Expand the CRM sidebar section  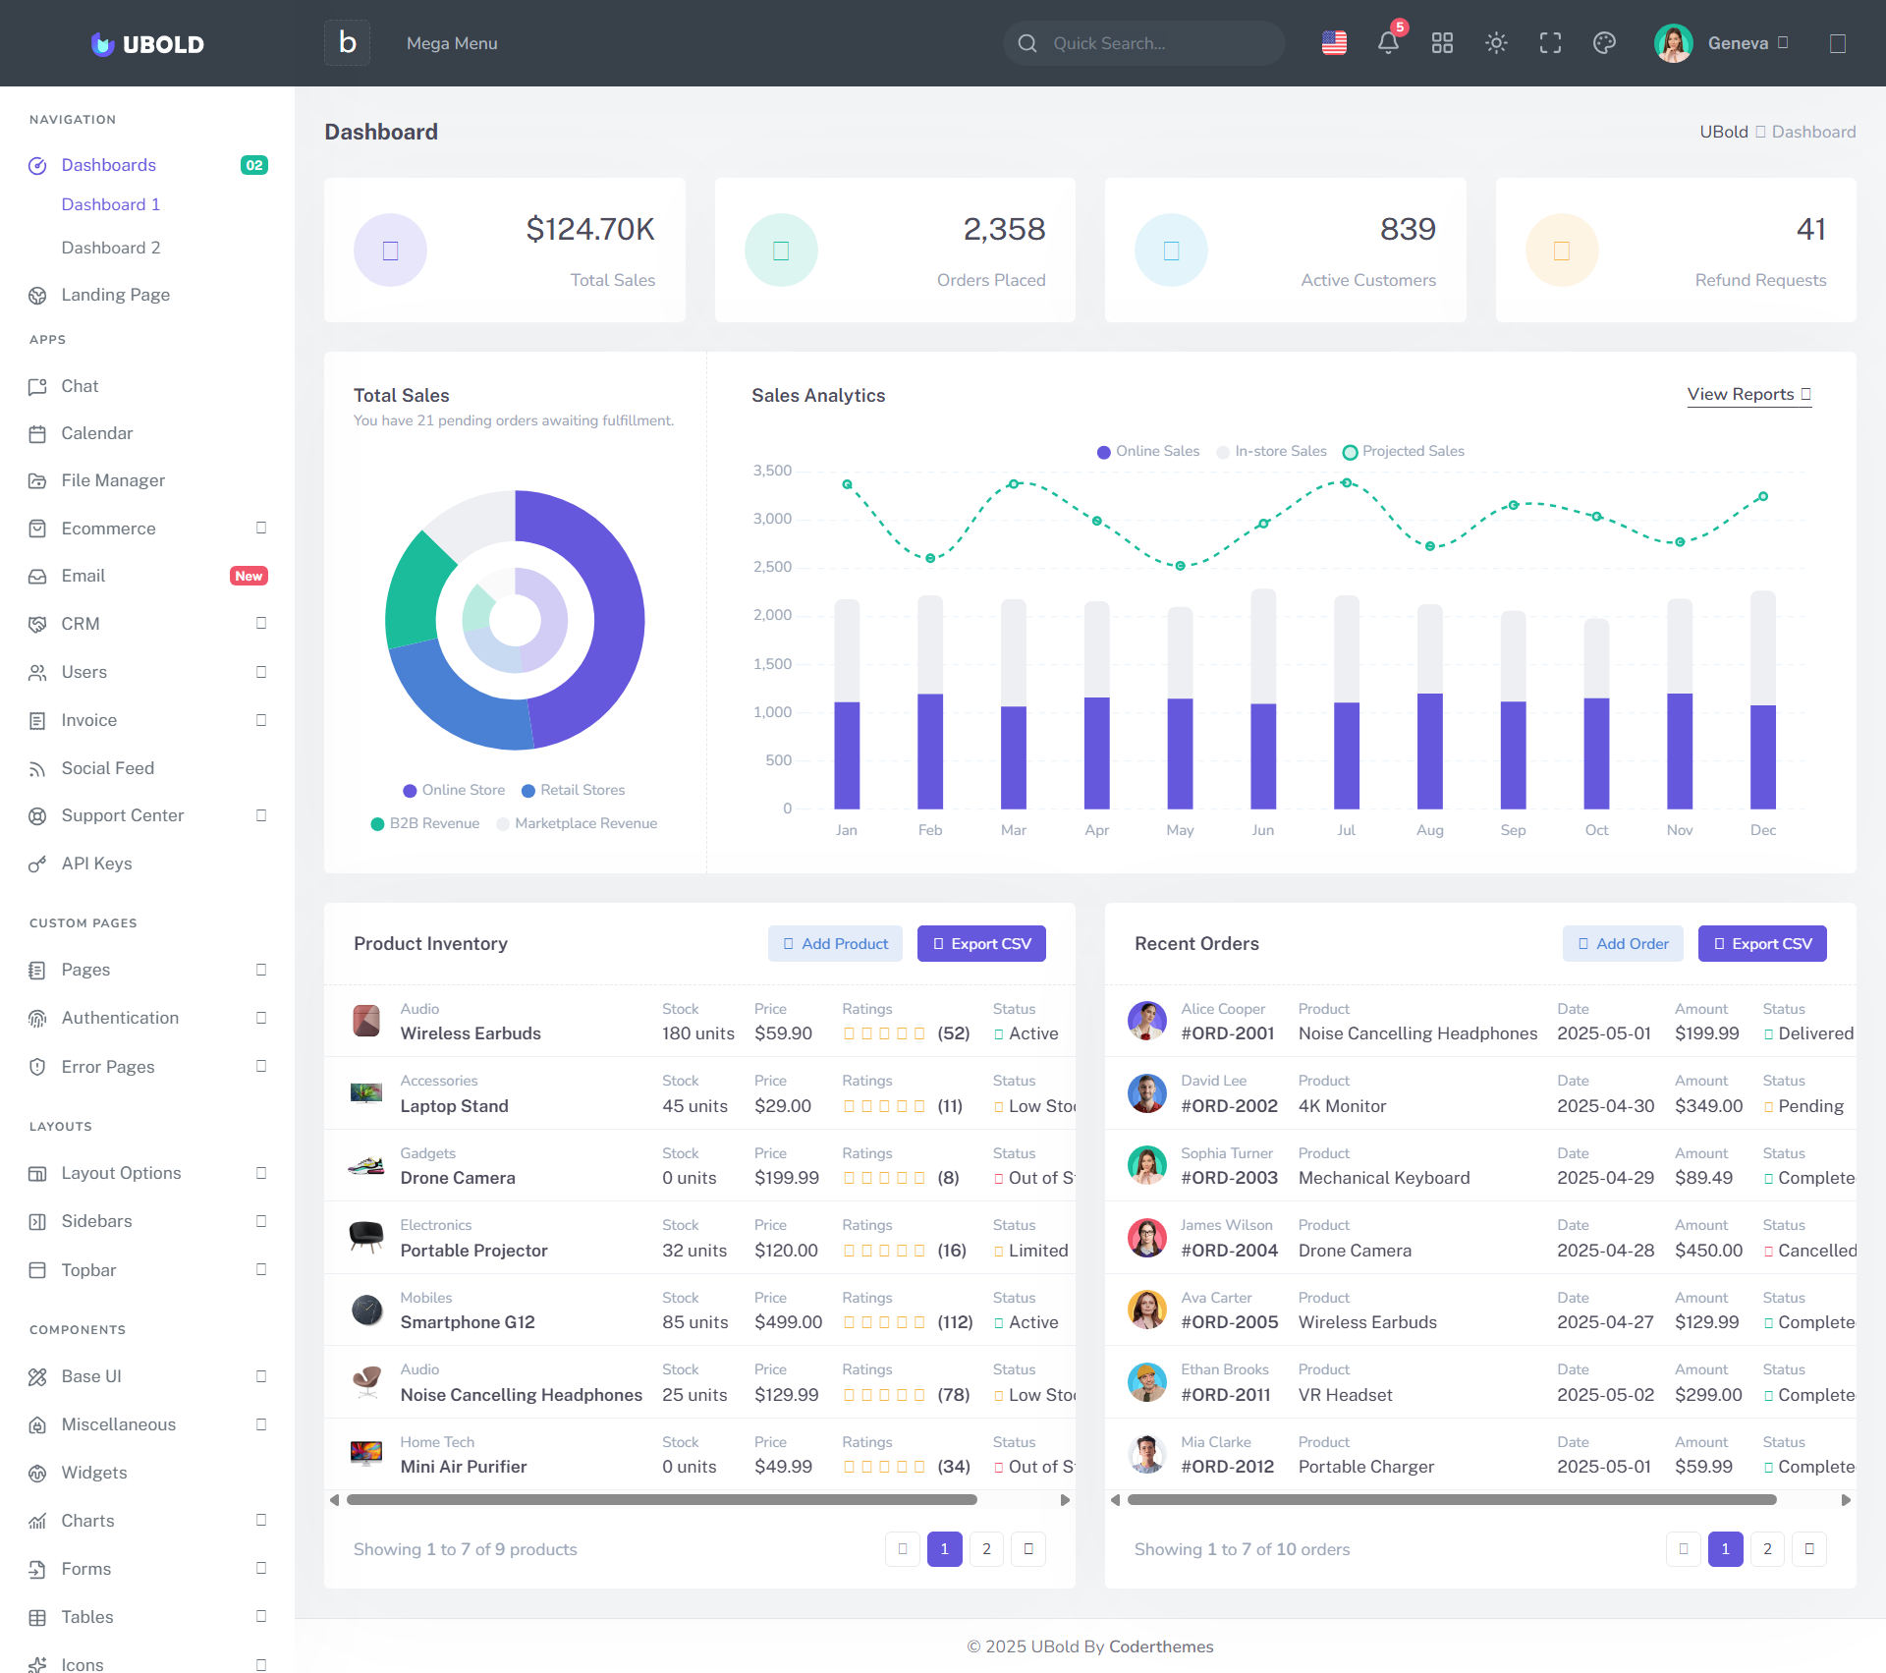(81, 624)
